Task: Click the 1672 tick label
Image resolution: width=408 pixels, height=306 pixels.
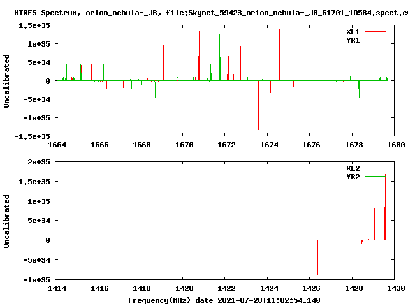Action: coord(226,145)
